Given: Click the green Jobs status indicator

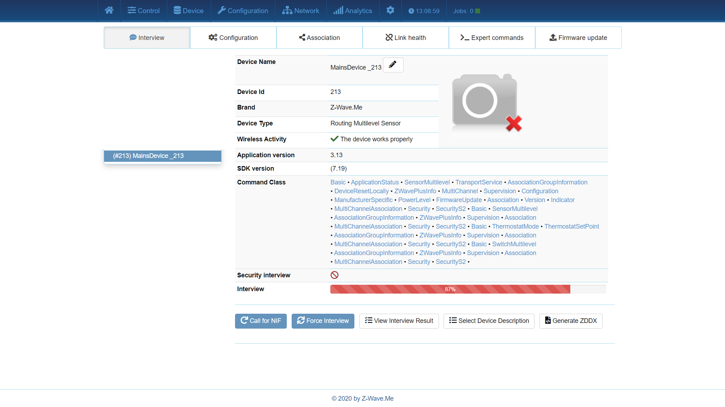Looking at the screenshot, I should 478,11.
